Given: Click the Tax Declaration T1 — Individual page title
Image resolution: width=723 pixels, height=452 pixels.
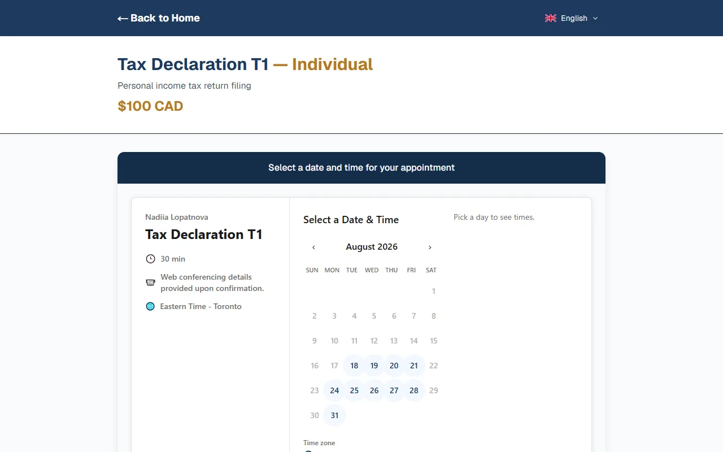Looking at the screenshot, I should tap(245, 64).
